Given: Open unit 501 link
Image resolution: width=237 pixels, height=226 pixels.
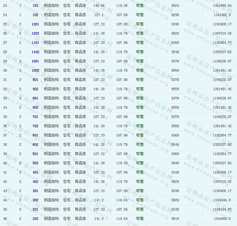Looking at the screenshot, I should click(x=35, y=154).
